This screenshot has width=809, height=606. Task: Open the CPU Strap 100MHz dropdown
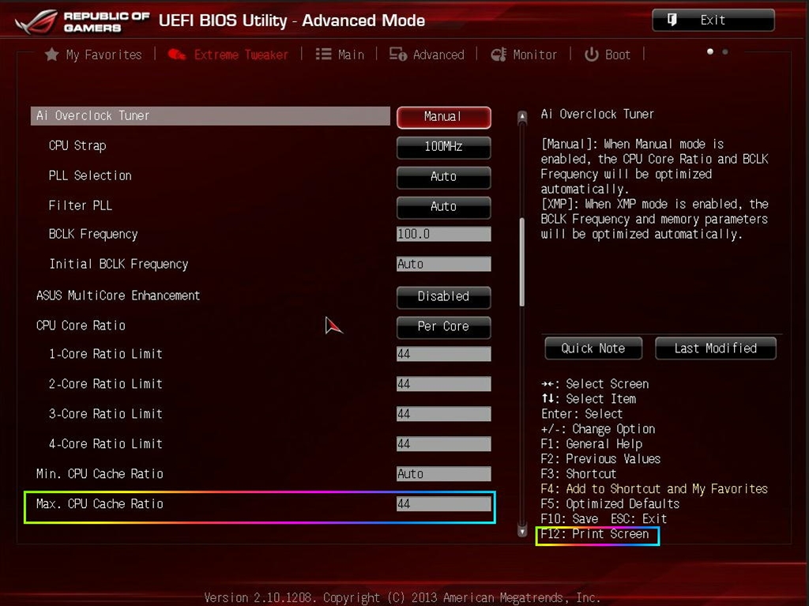point(444,147)
